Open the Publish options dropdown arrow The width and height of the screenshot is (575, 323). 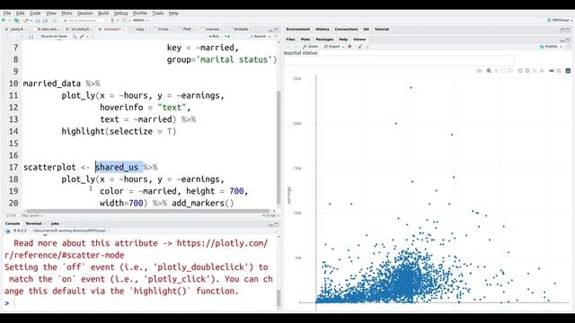tap(562, 47)
